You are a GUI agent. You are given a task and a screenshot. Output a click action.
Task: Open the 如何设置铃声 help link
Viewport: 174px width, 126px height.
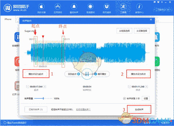(83, 109)
